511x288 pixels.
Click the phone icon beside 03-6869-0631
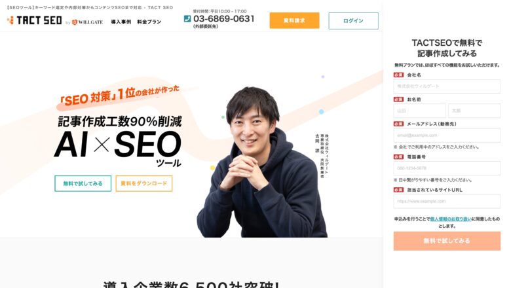187,19
